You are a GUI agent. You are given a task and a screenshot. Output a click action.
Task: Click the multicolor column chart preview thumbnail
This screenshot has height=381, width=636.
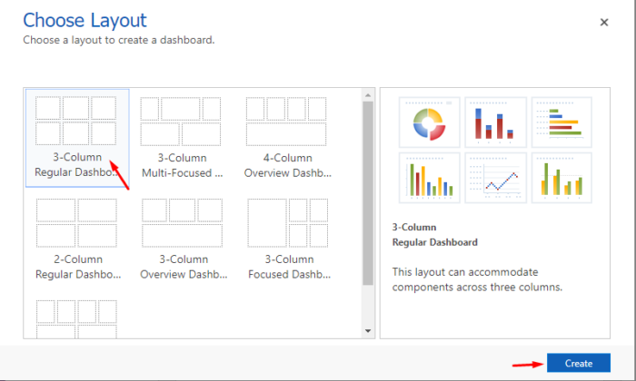click(x=430, y=178)
